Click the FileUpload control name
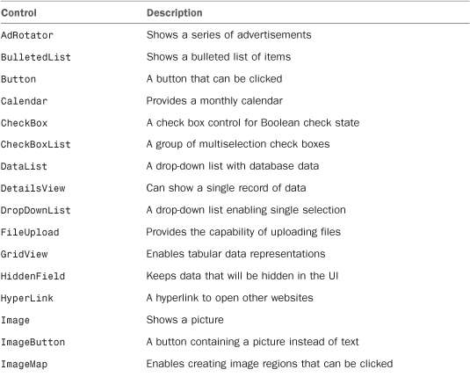Screen dimensions: 470x377 (x=30, y=232)
